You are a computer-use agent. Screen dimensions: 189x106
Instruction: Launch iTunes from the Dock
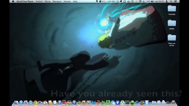click(x=60, y=102)
